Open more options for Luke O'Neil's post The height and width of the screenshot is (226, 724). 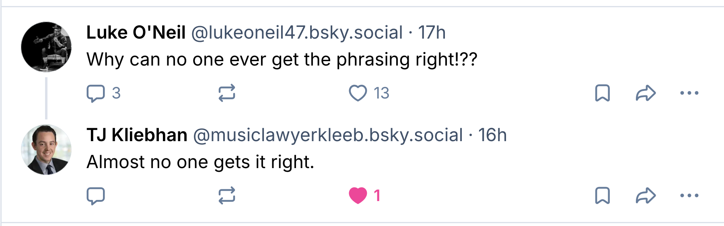[x=689, y=93]
